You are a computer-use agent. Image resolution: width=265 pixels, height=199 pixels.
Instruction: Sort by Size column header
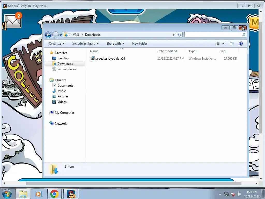[228, 51]
